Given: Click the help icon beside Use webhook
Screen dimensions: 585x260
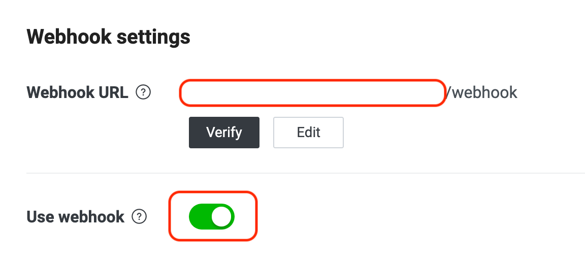Looking at the screenshot, I should point(139,217).
